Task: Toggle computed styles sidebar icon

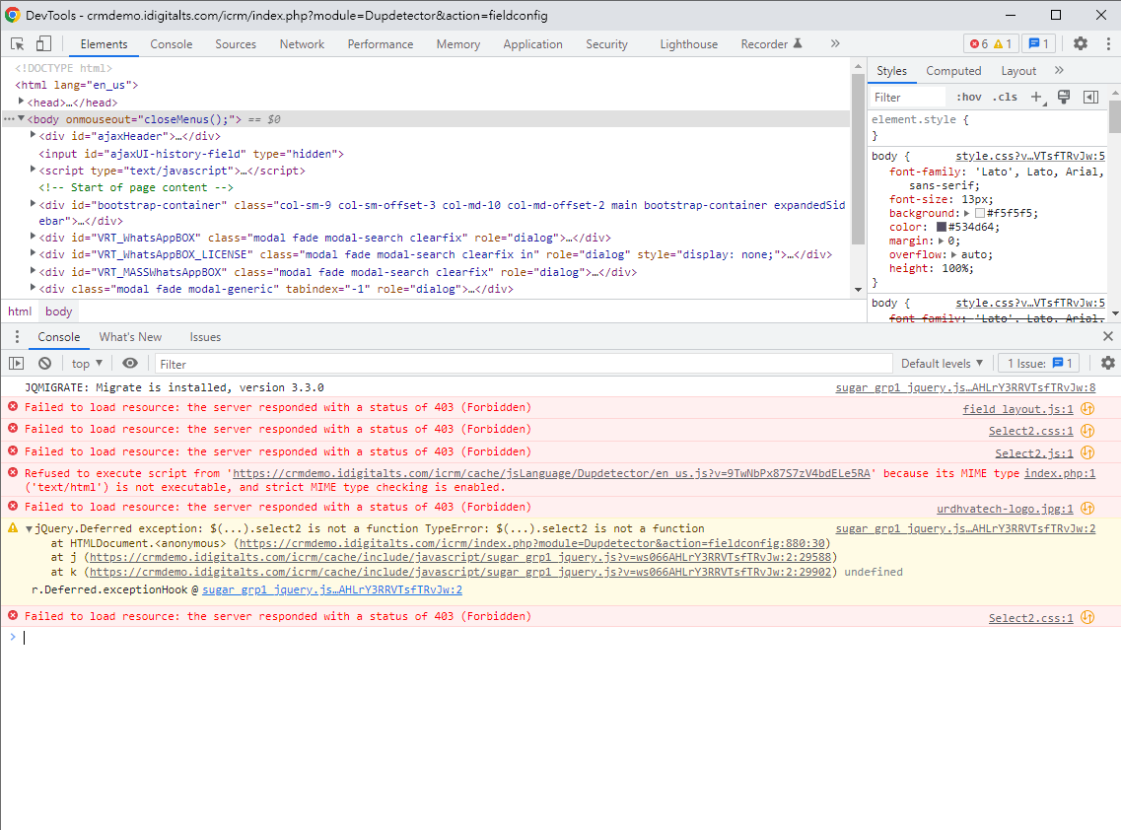Action: coord(1091,98)
